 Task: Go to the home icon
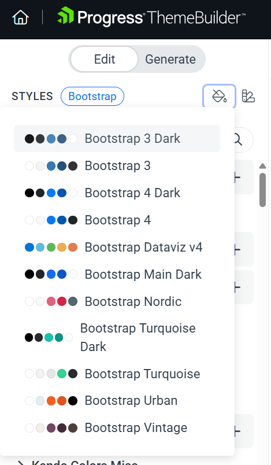pos(20,17)
